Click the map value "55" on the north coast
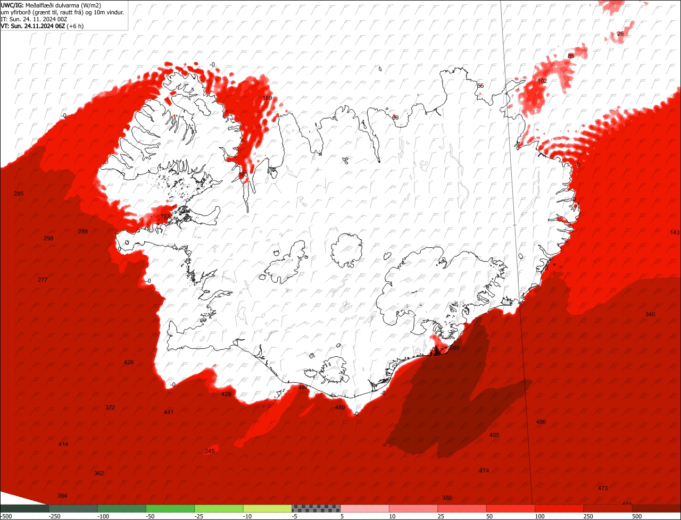This screenshot has width=681, height=520. point(480,86)
